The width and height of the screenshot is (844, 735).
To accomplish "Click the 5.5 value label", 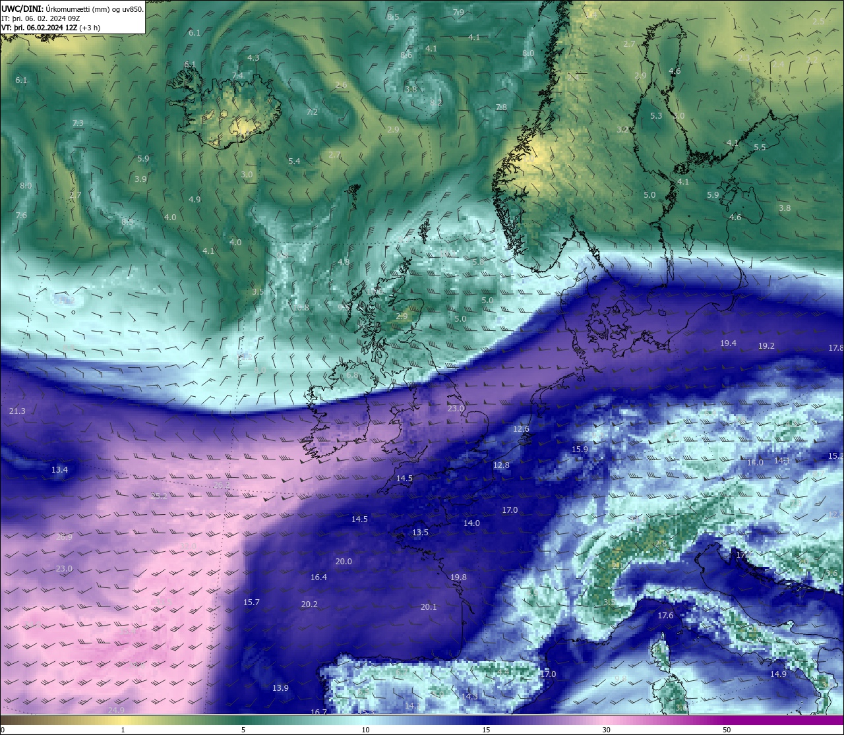I will 760,148.
